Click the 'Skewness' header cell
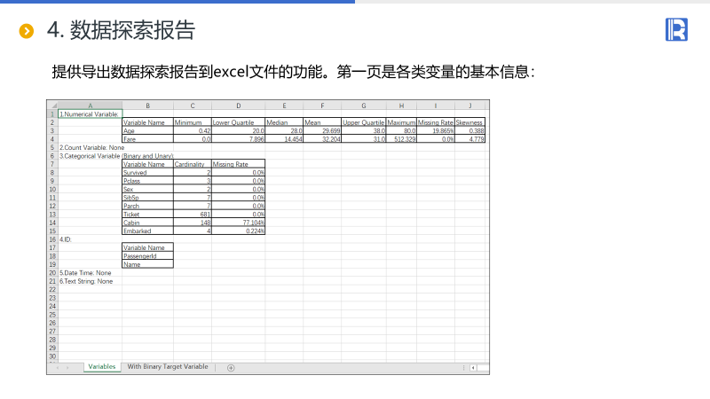Viewport: 710px width, 399px height. coord(470,122)
